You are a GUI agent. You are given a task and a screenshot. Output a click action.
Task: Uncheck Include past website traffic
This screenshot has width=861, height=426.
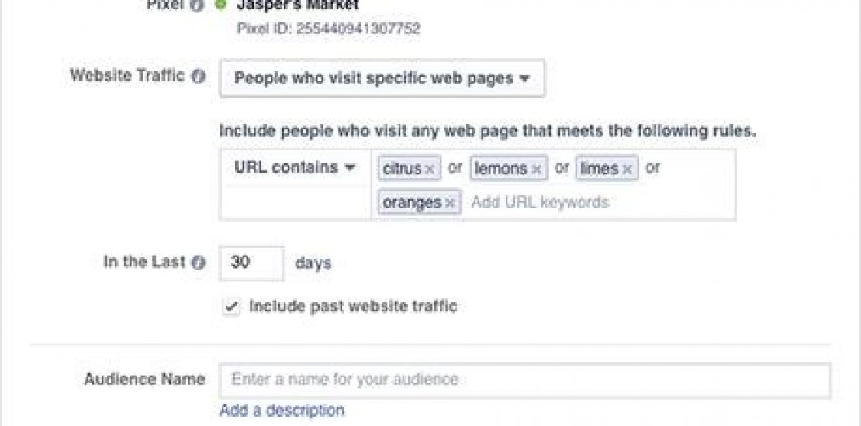[231, 307]
